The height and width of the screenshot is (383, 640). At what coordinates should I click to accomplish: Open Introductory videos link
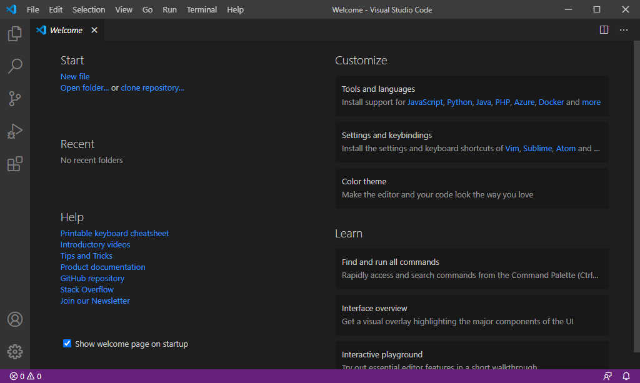(x=95, y=244)
